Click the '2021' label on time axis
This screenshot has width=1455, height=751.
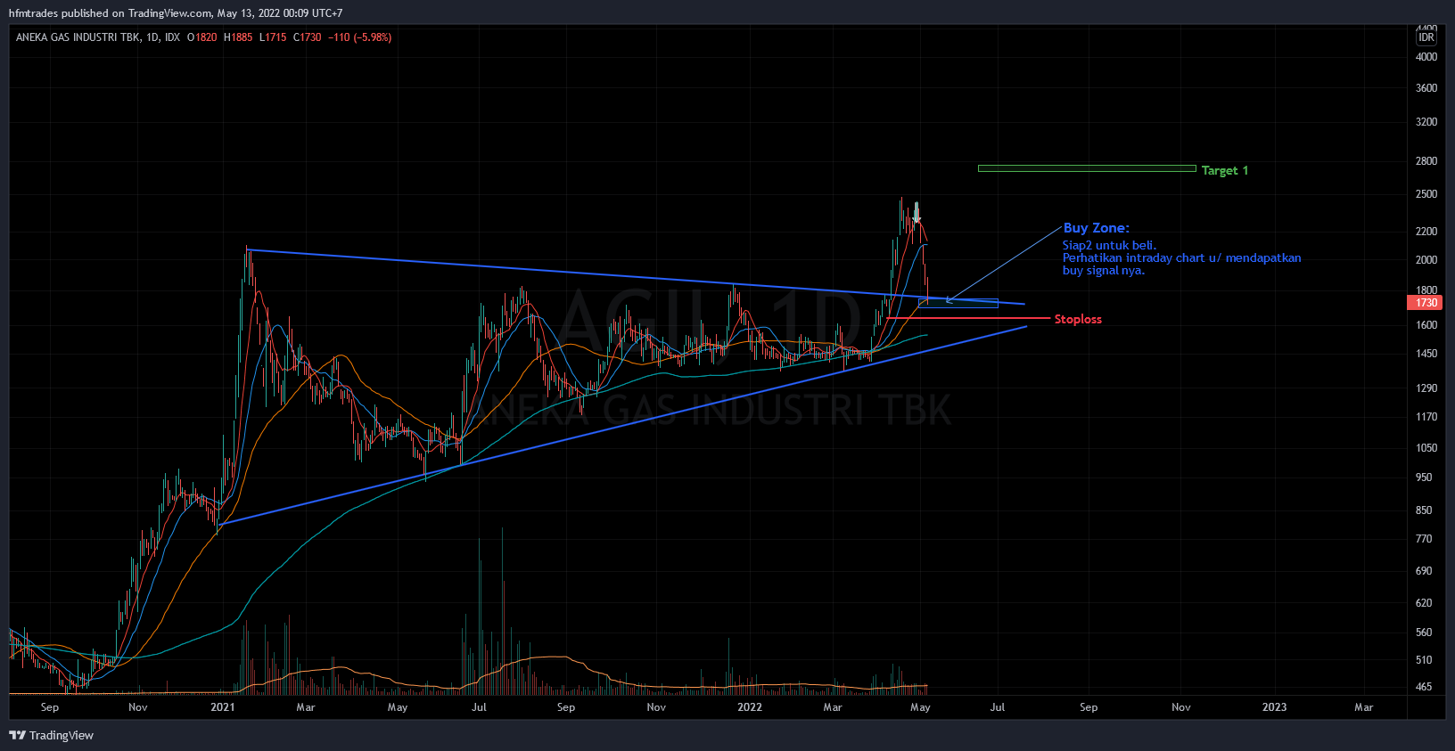pyautogui.click(x=223, y=707)
